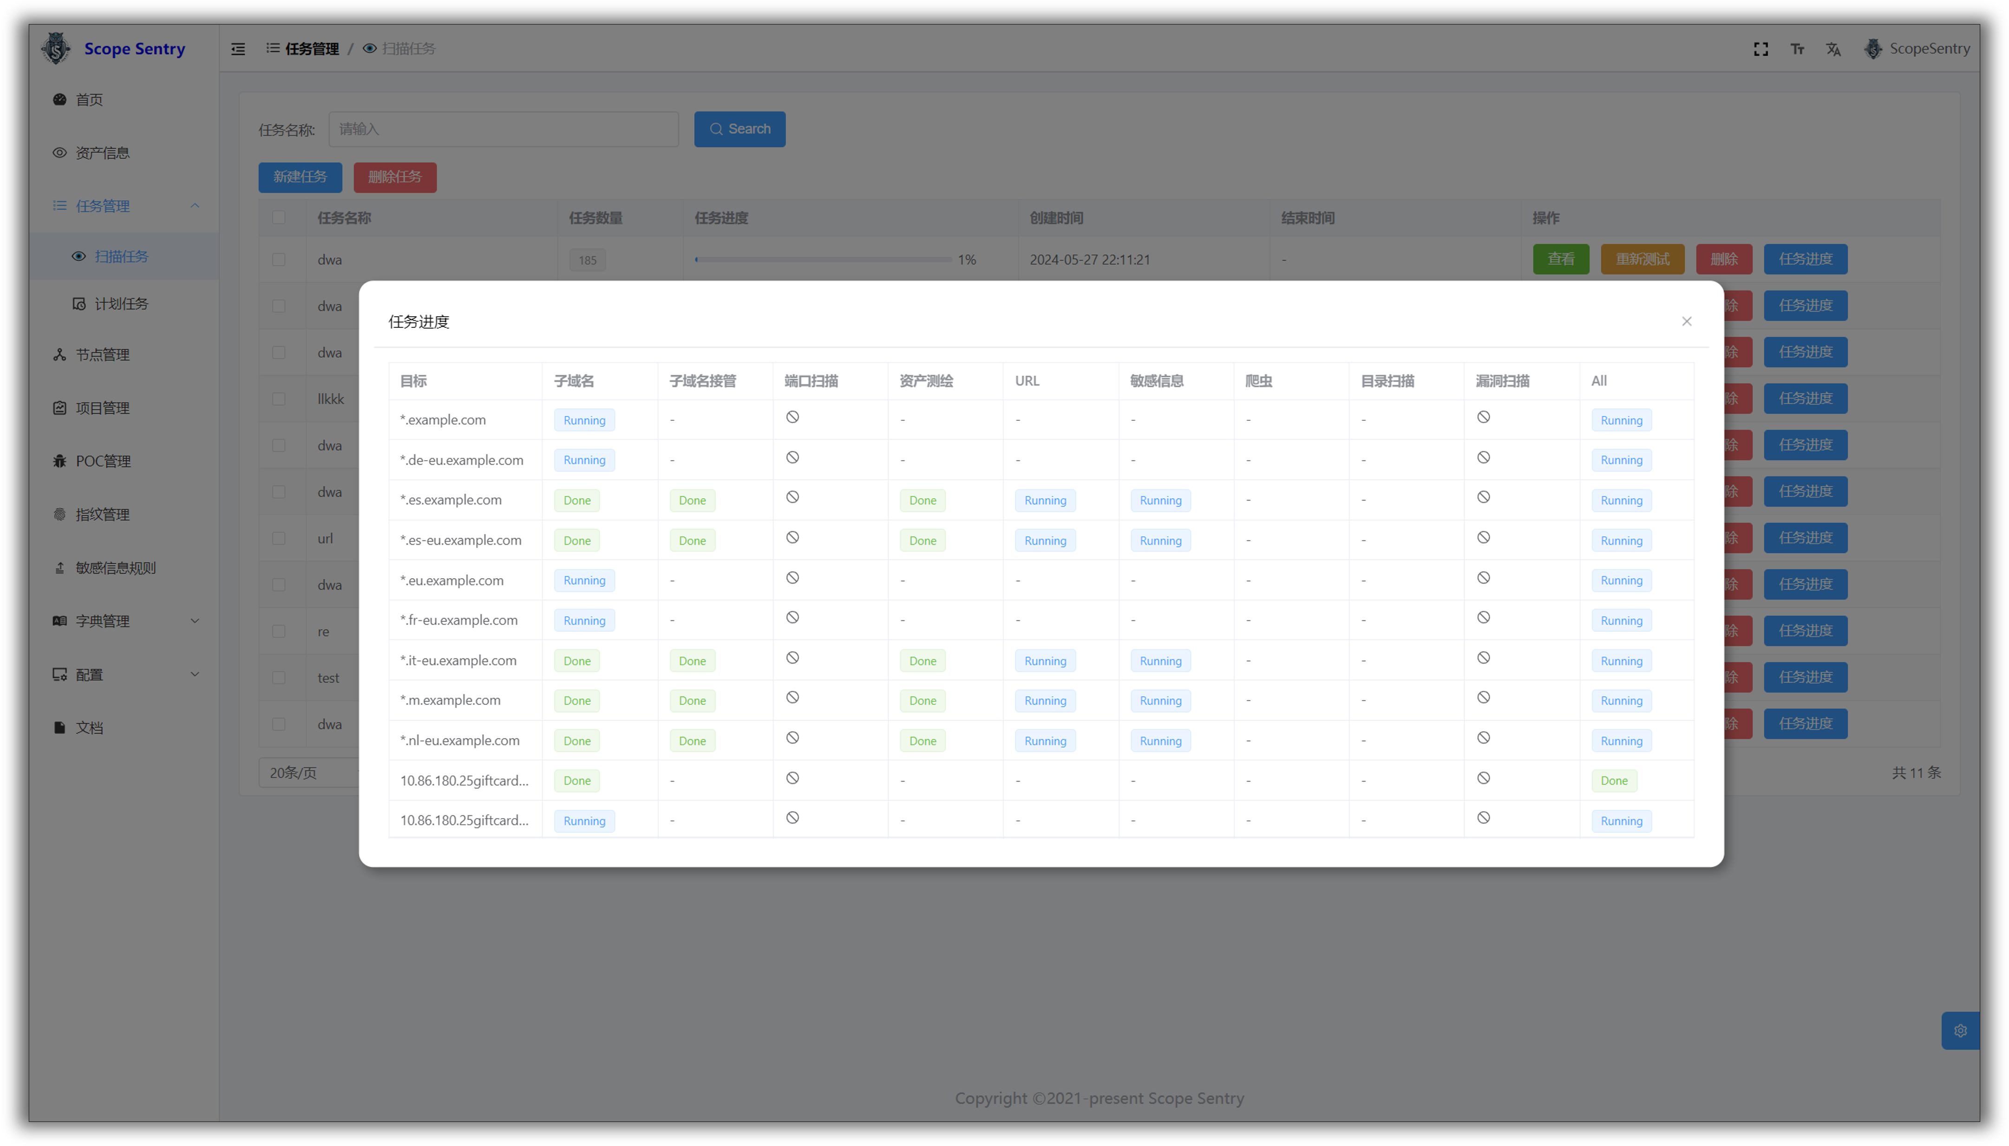Check the first dwa task checkbox

point(279,260)
